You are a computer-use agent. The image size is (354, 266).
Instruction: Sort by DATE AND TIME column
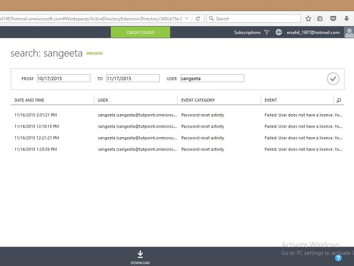click(29, 100)
